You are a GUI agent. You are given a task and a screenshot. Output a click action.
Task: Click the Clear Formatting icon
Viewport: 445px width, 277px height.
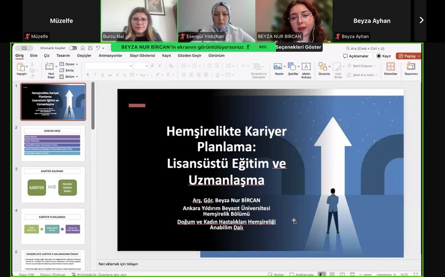point(171,66)
